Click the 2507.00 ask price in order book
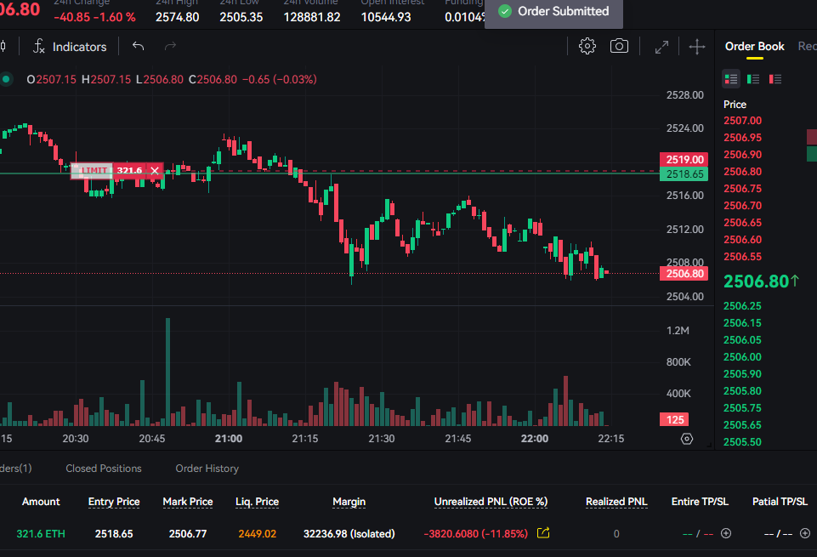Image resolution: width=817 pixels, height=557 pixels. pos(742,121)
